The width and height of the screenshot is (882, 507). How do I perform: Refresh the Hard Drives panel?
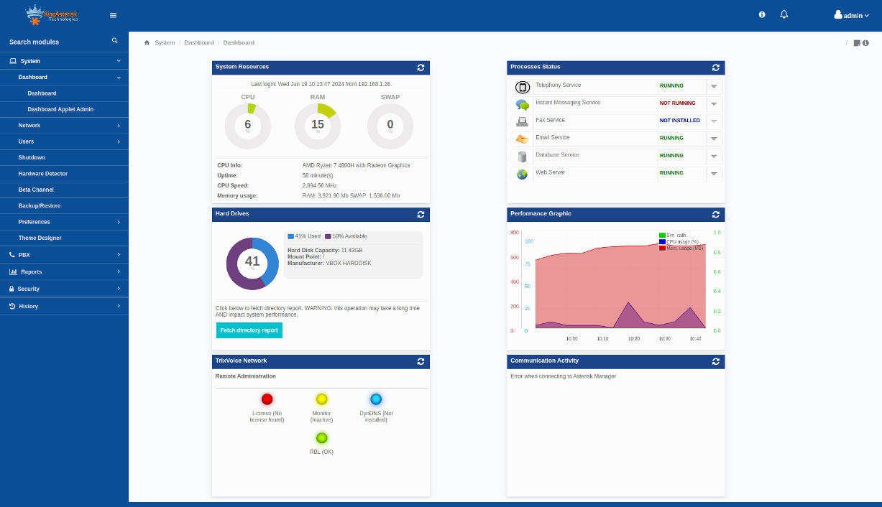click(x=421, y=214)
